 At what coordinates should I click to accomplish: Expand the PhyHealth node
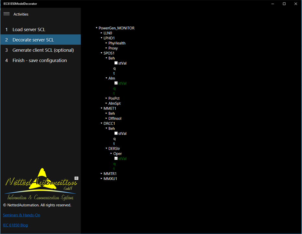106,43
